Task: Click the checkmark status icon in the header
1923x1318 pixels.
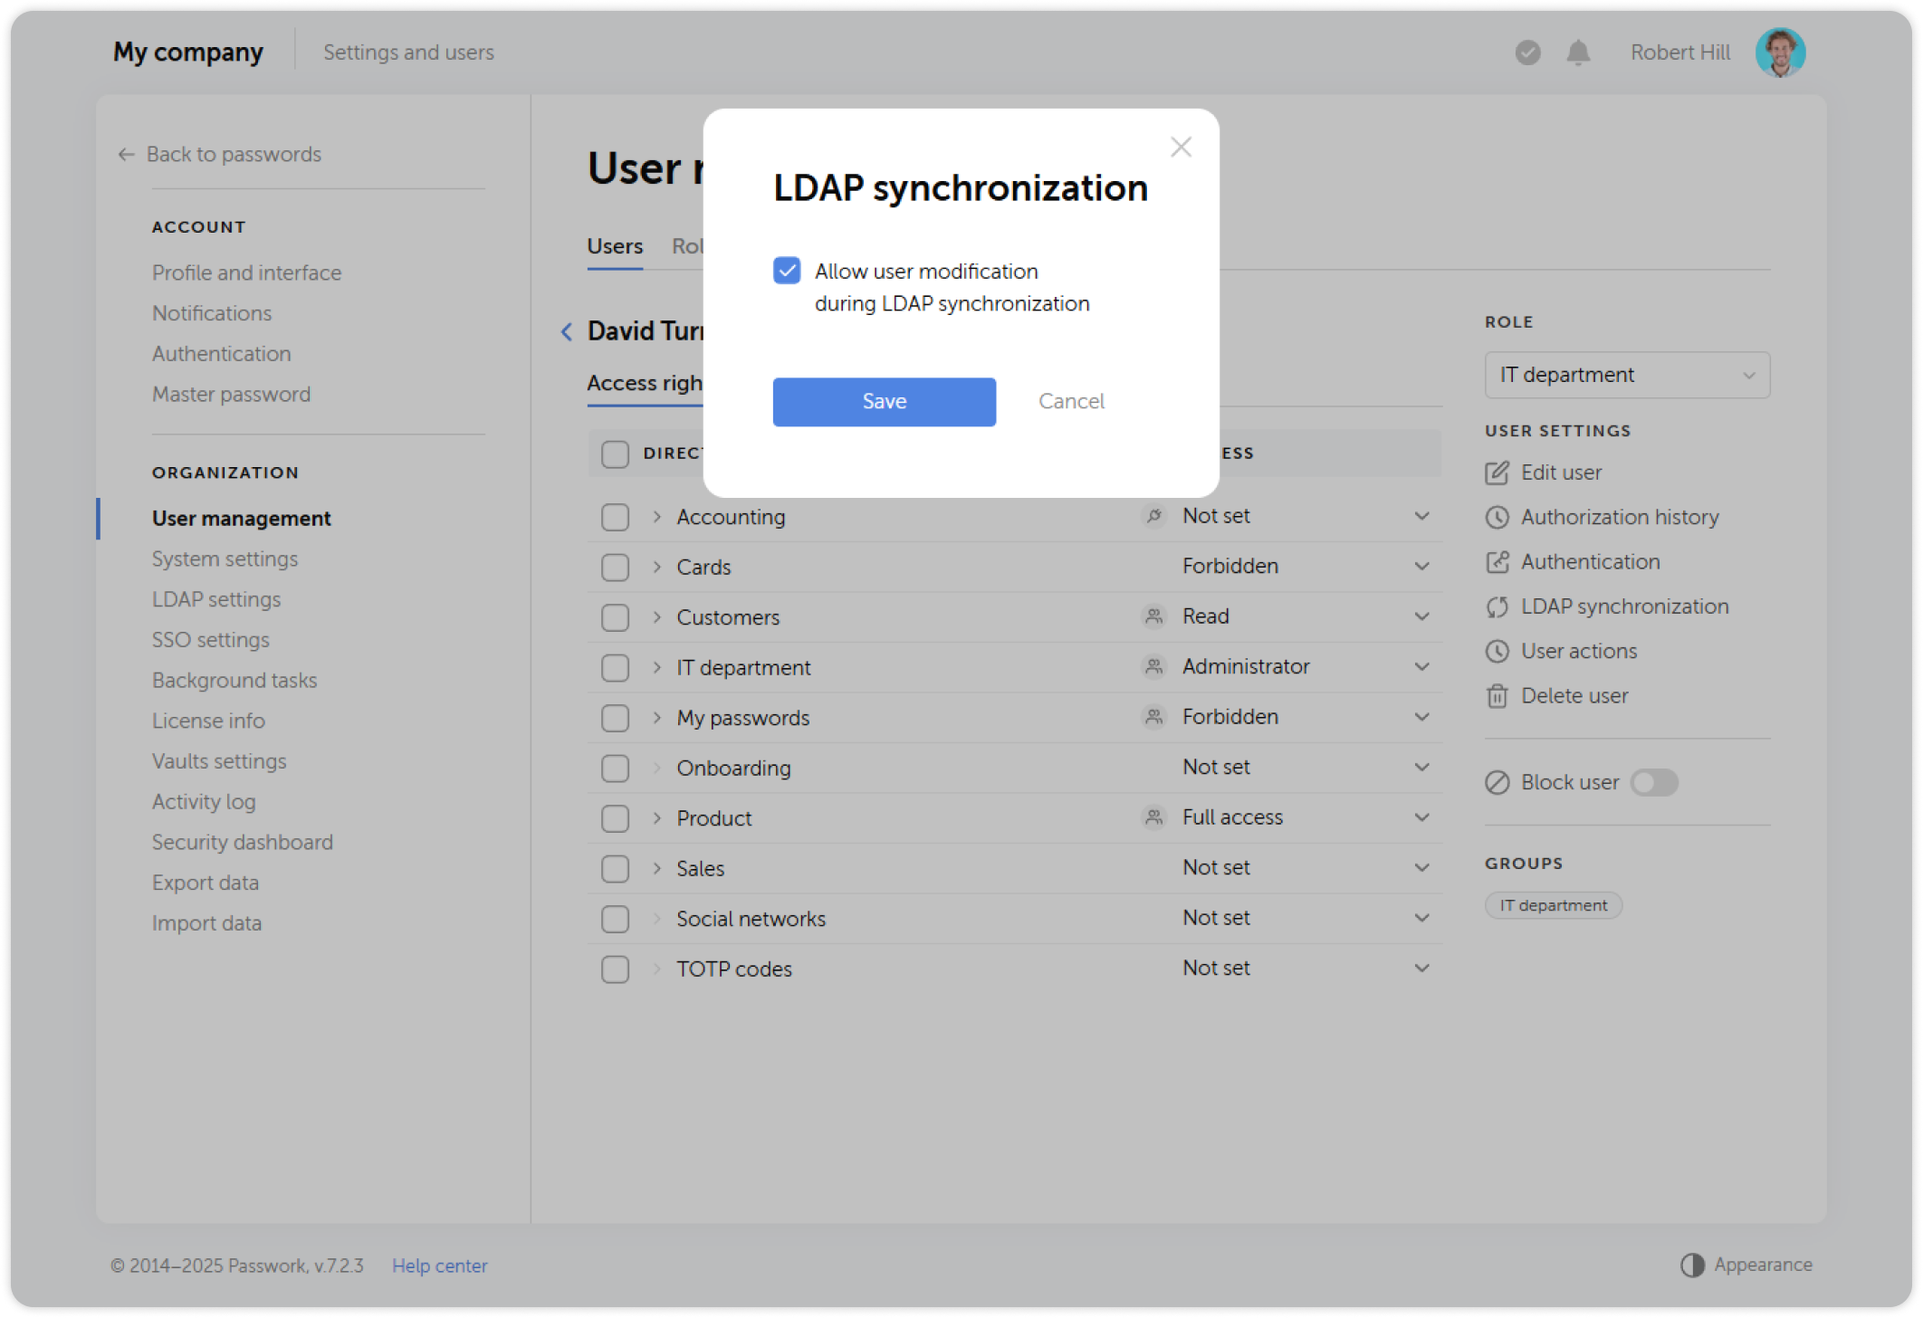Action: tap(1527, 53)
